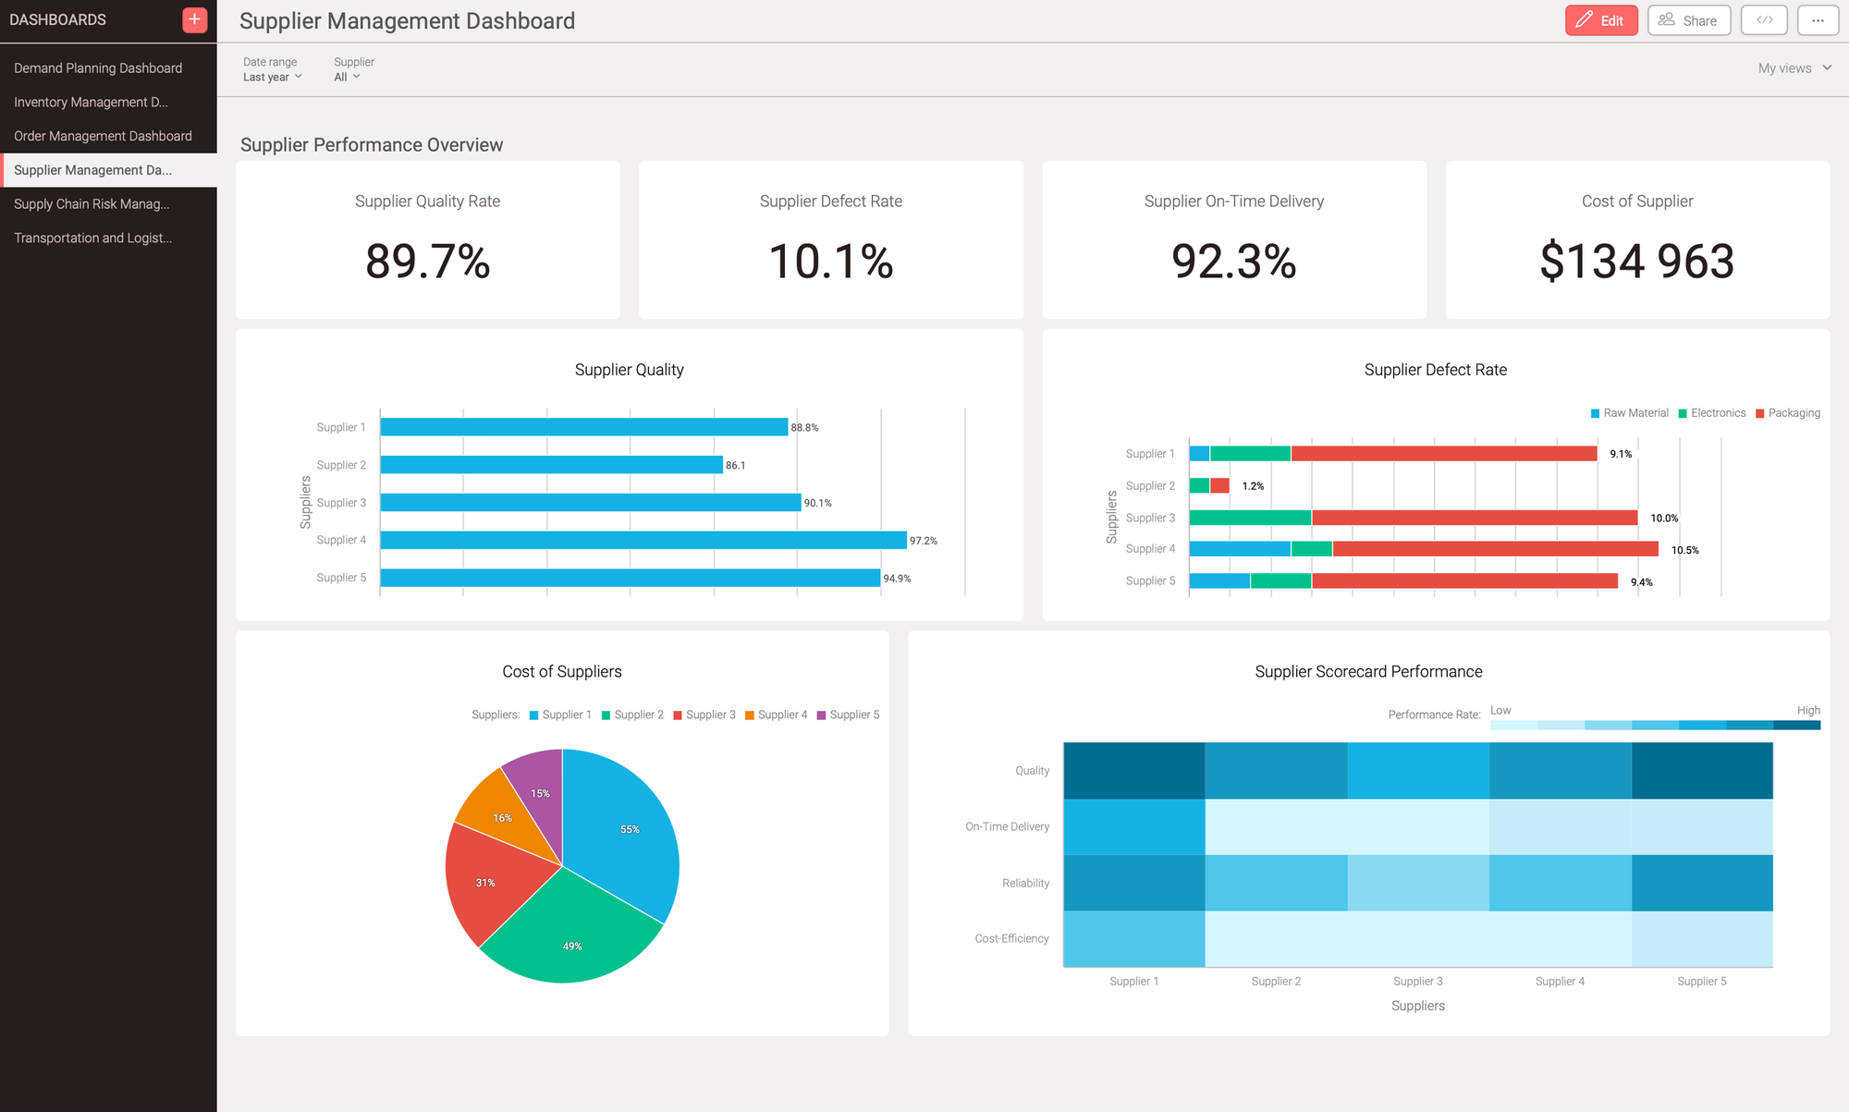Click the more options ellipsis icon
The height and width of the screenshot is (1112, 1849).
tap(1818, 19)
